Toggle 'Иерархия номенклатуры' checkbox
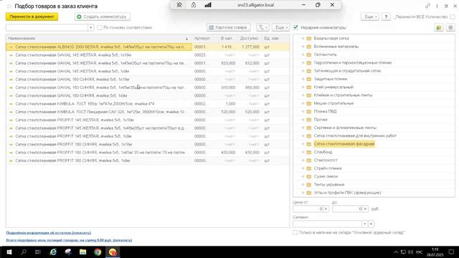This screenshot has height=258, width=459. pos(295,27)
